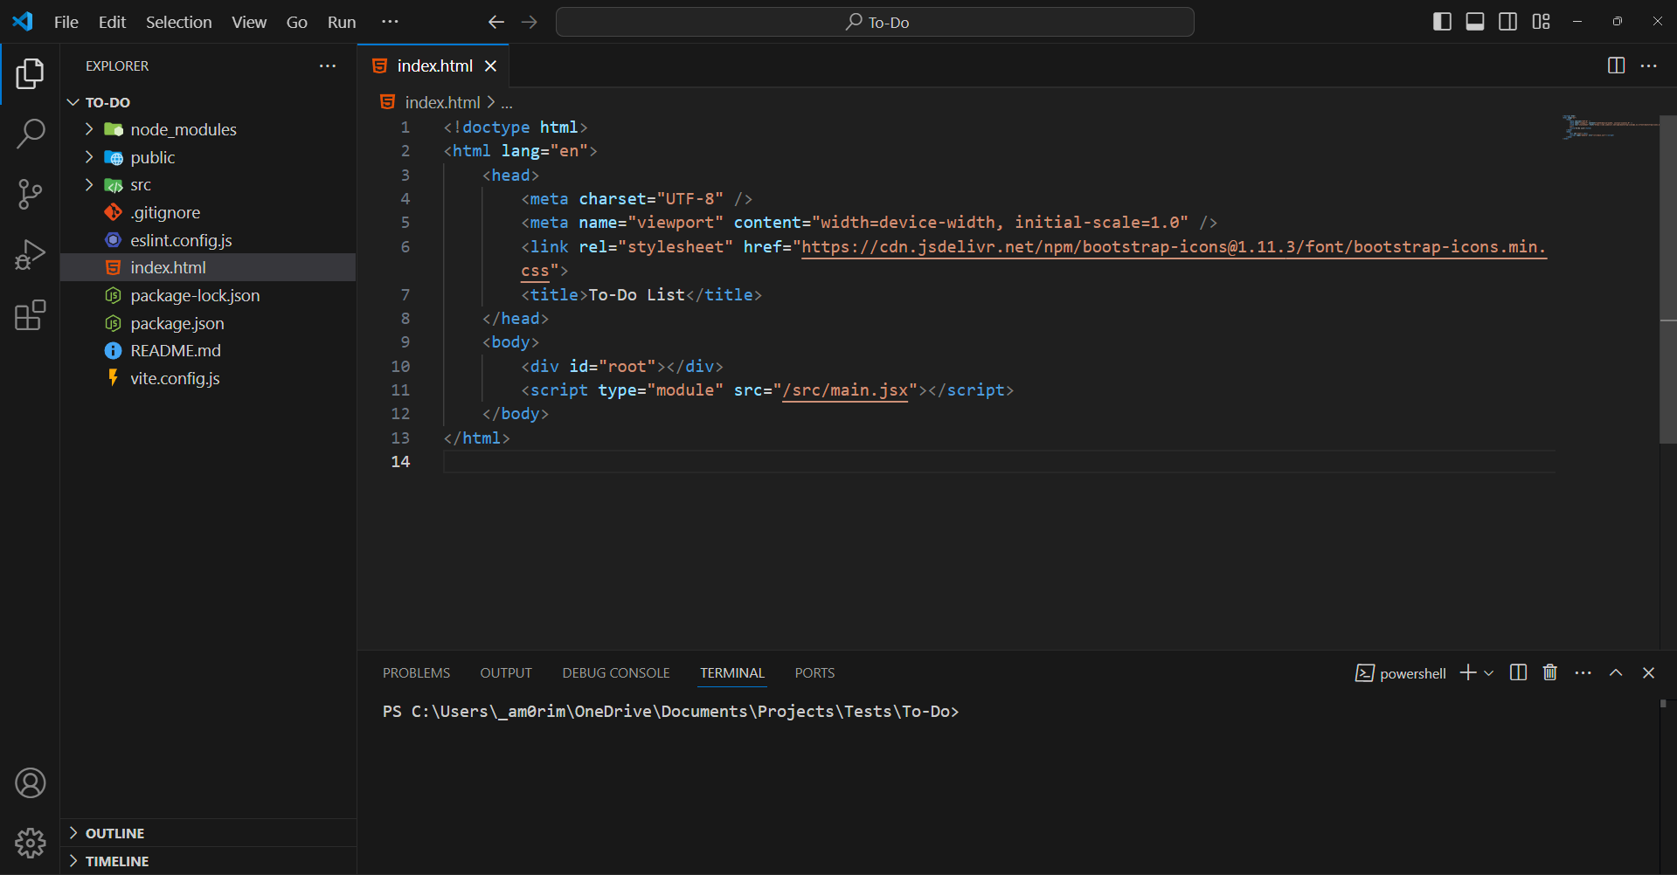1677x875 pixels.
Task: Switch to the OUTPUT panel tab
Action: [506, 673]
